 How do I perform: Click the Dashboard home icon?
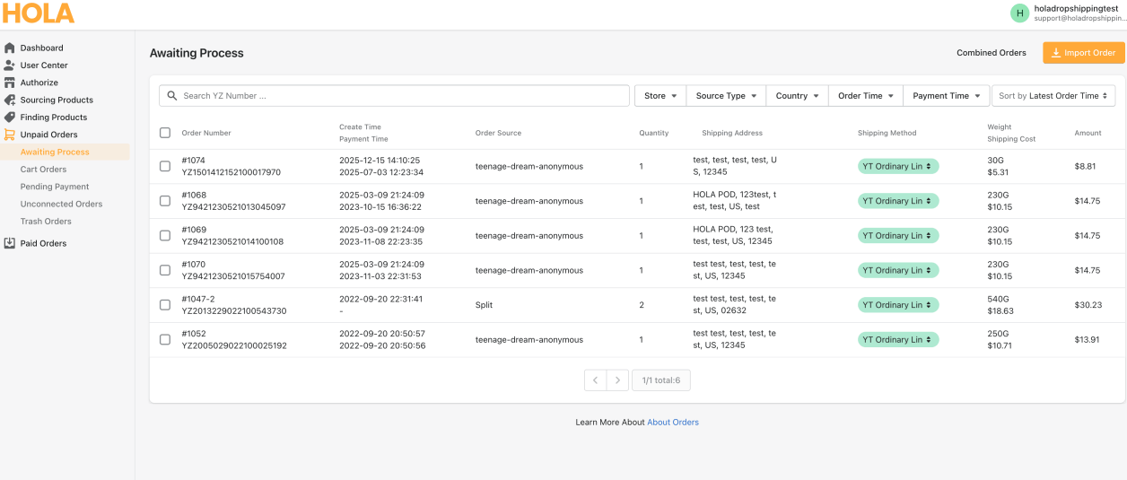click(10, 48)
